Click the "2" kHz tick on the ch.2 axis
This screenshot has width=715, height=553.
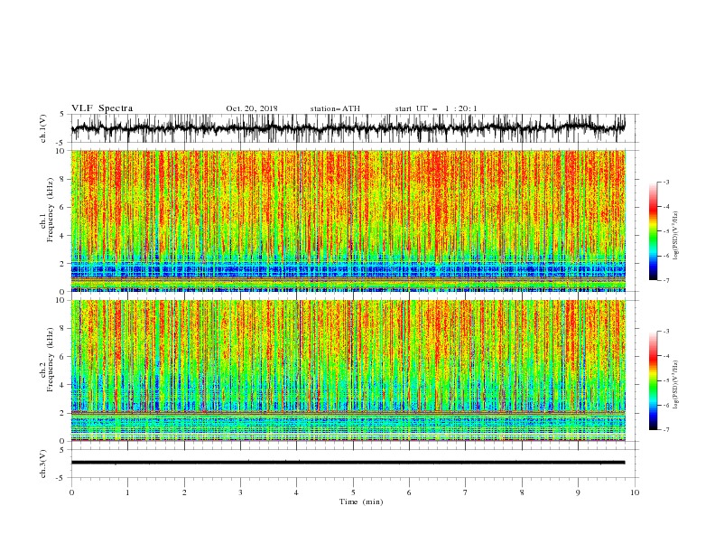coord(63,413)
